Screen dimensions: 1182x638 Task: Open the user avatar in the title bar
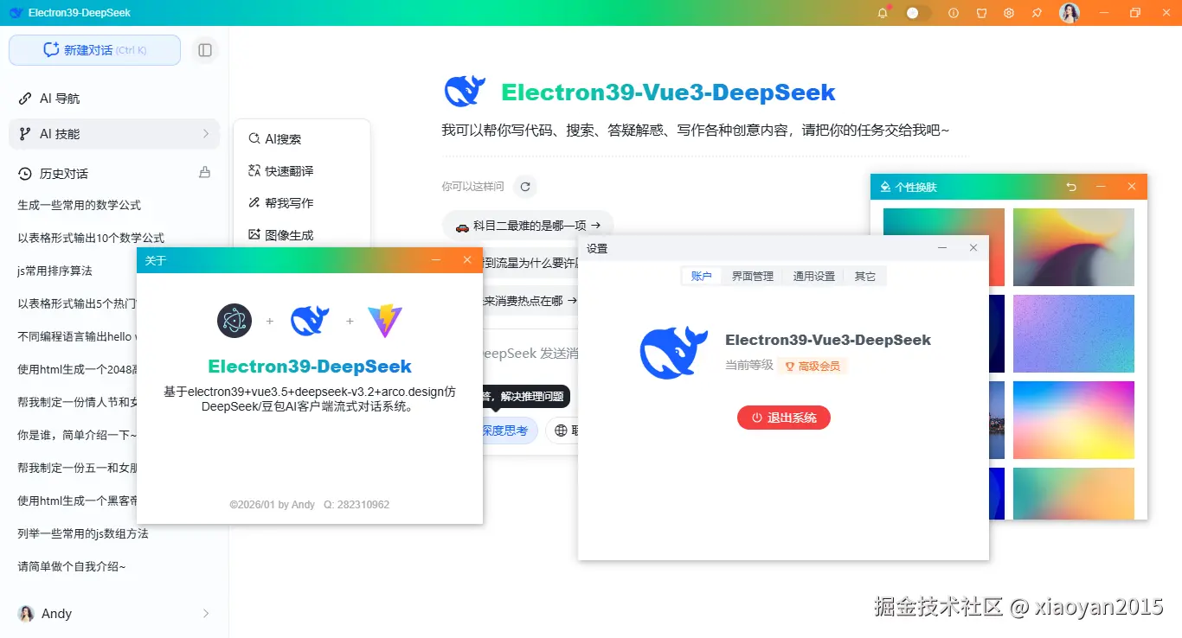click(1070, 13)
